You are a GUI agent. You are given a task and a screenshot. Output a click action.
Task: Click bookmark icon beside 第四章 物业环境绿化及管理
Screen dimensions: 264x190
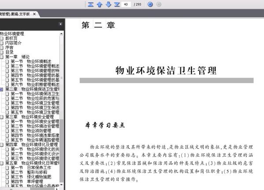(2, 145)
